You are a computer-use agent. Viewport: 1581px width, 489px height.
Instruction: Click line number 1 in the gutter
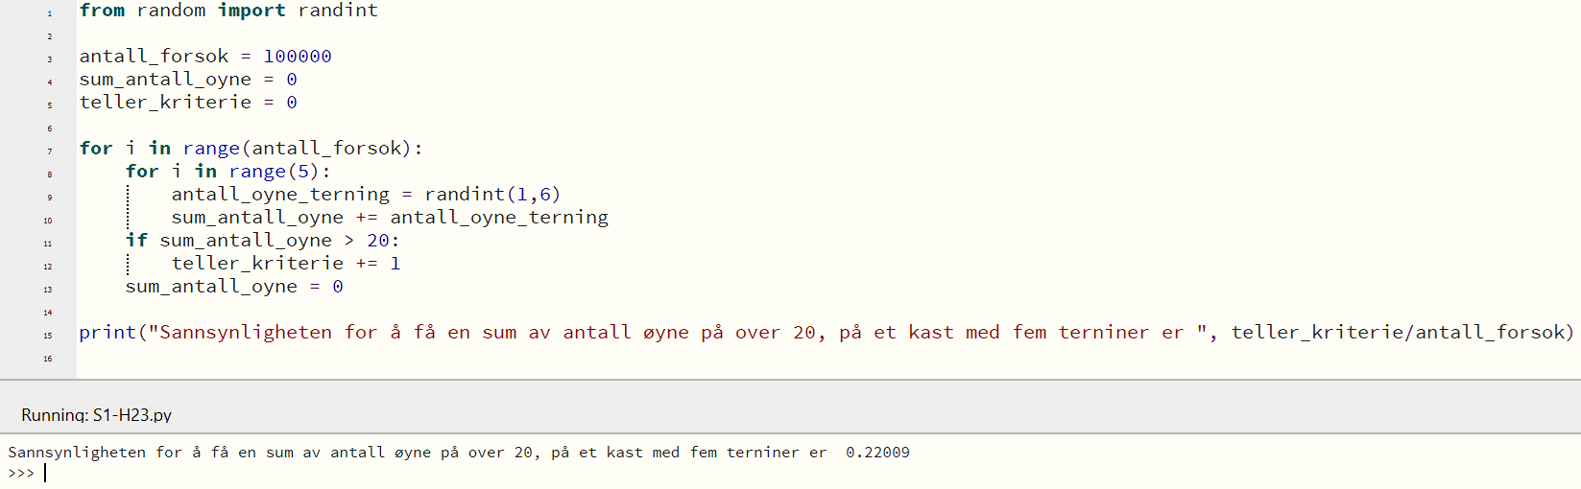point(50,13)
